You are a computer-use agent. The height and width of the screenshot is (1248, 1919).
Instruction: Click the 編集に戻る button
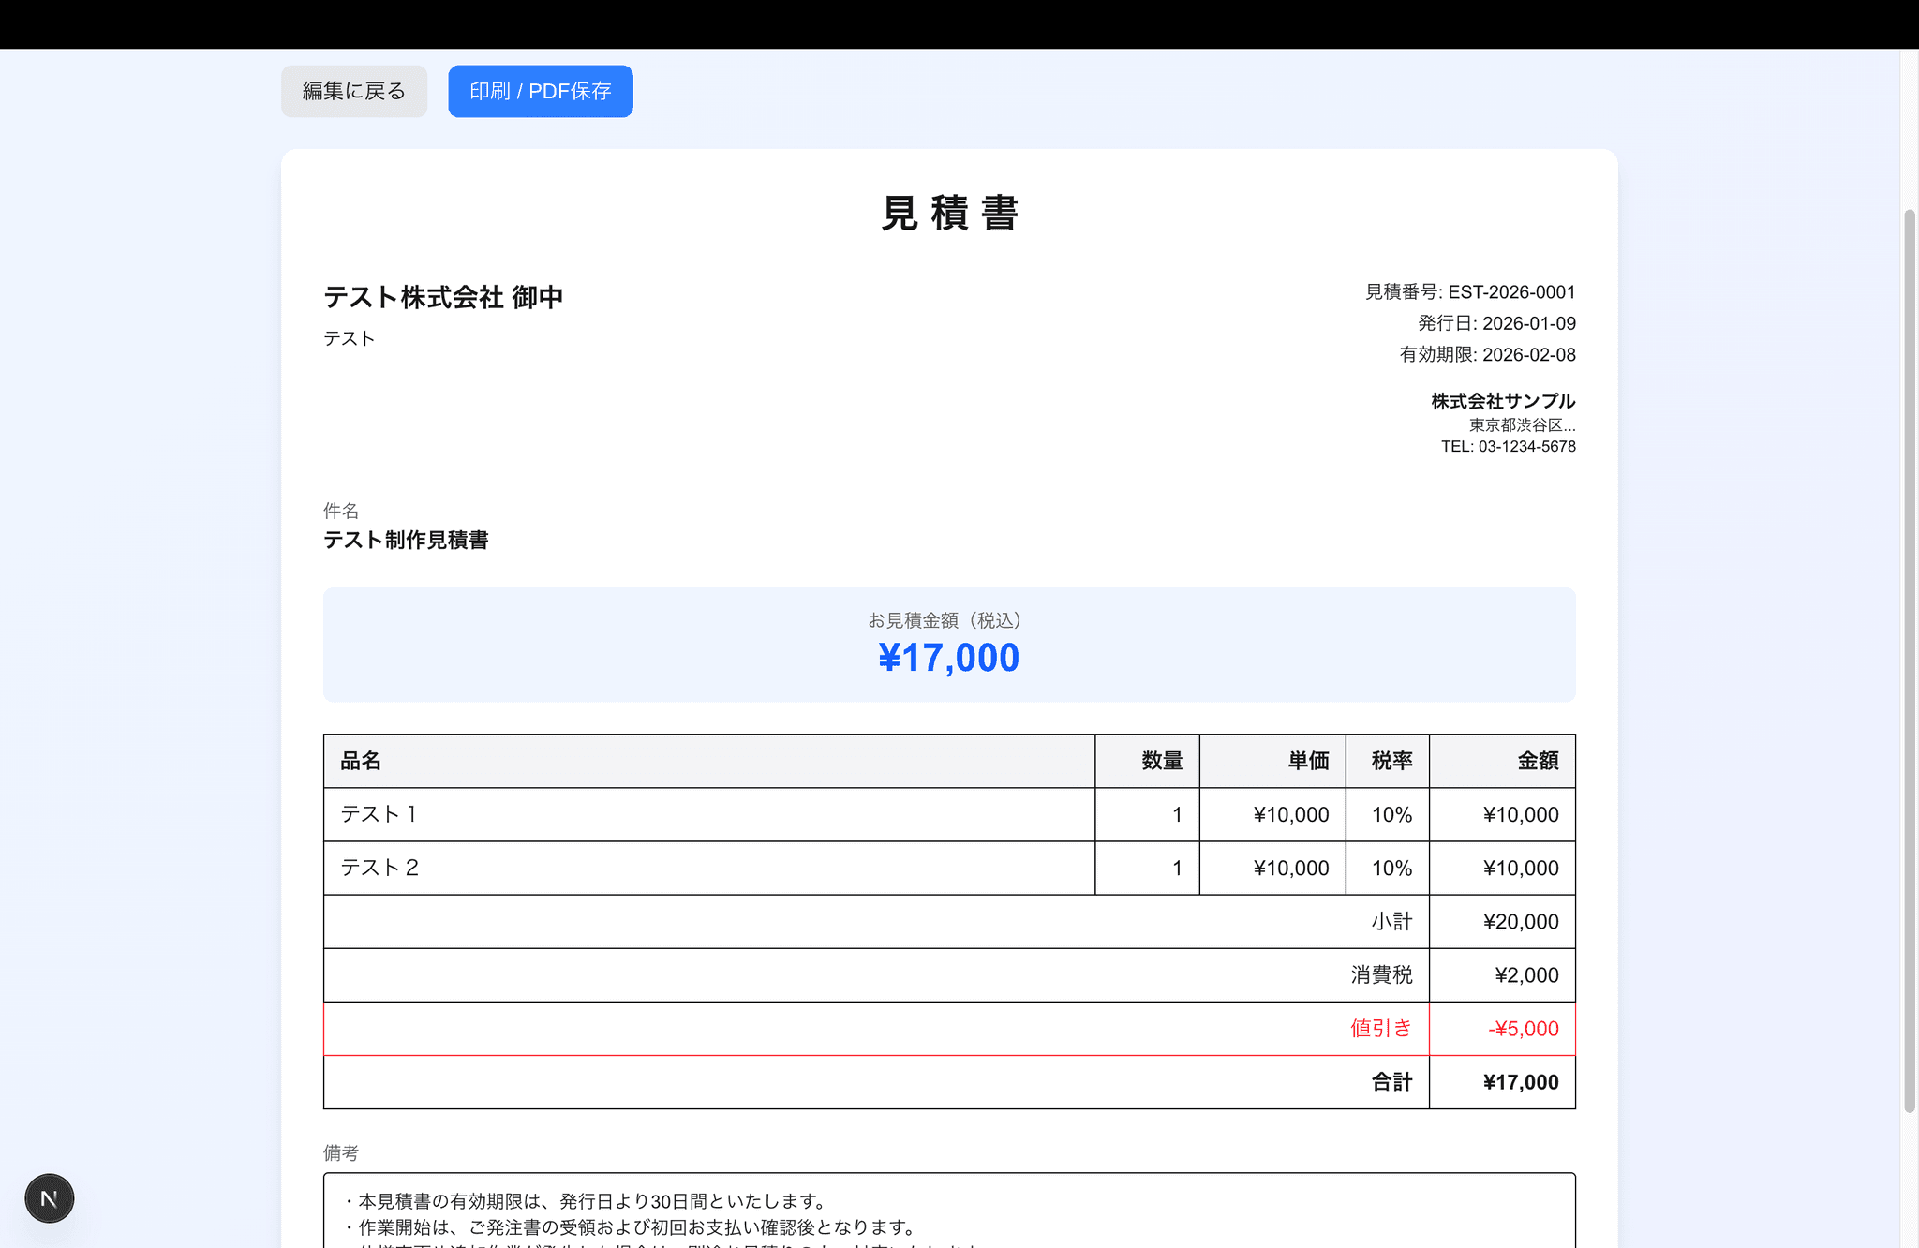click(x=353, y=91)
